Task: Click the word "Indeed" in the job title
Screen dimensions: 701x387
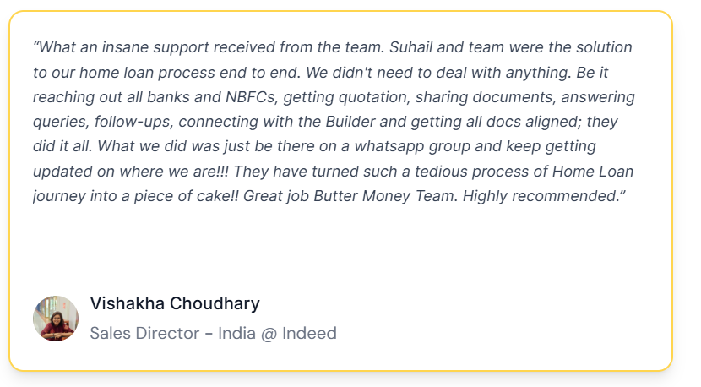Action: point(309,333)
